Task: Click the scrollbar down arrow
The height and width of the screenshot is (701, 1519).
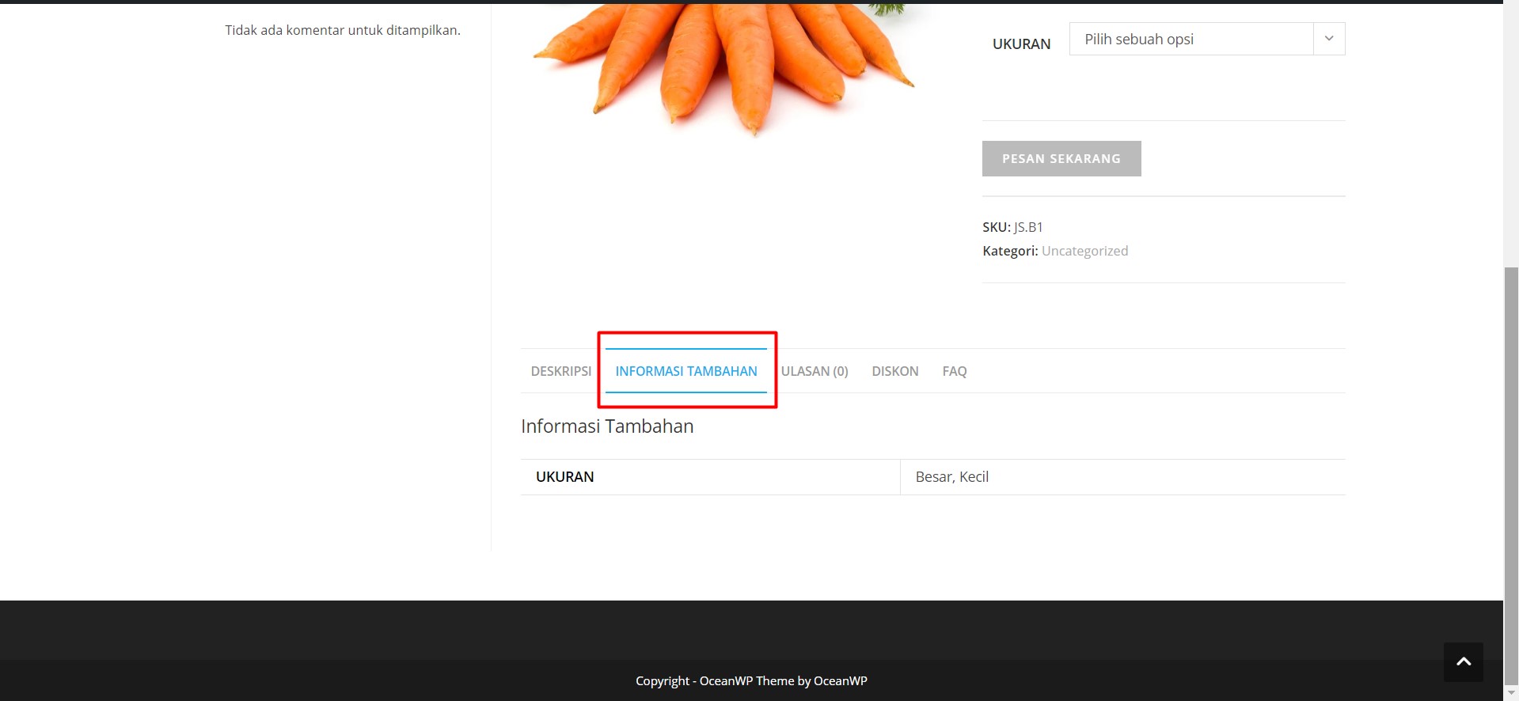Action: tap(1511, 693)
